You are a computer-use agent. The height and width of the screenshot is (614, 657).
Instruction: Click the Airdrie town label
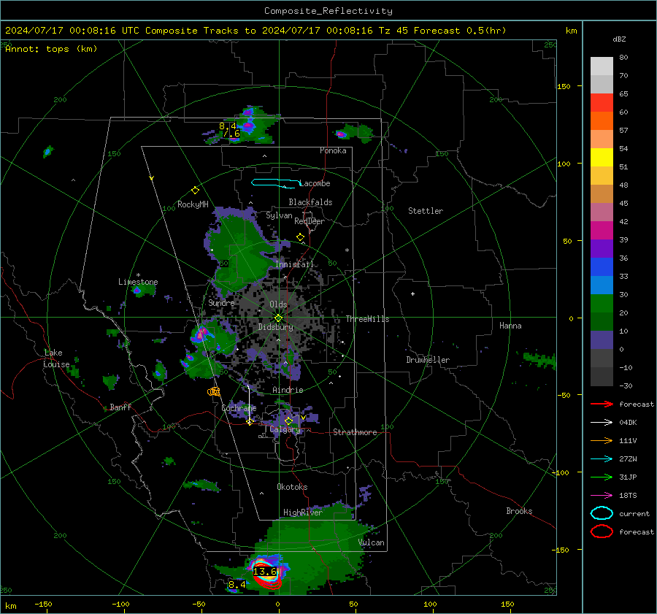pyautogui.click(x=288, y=390)
